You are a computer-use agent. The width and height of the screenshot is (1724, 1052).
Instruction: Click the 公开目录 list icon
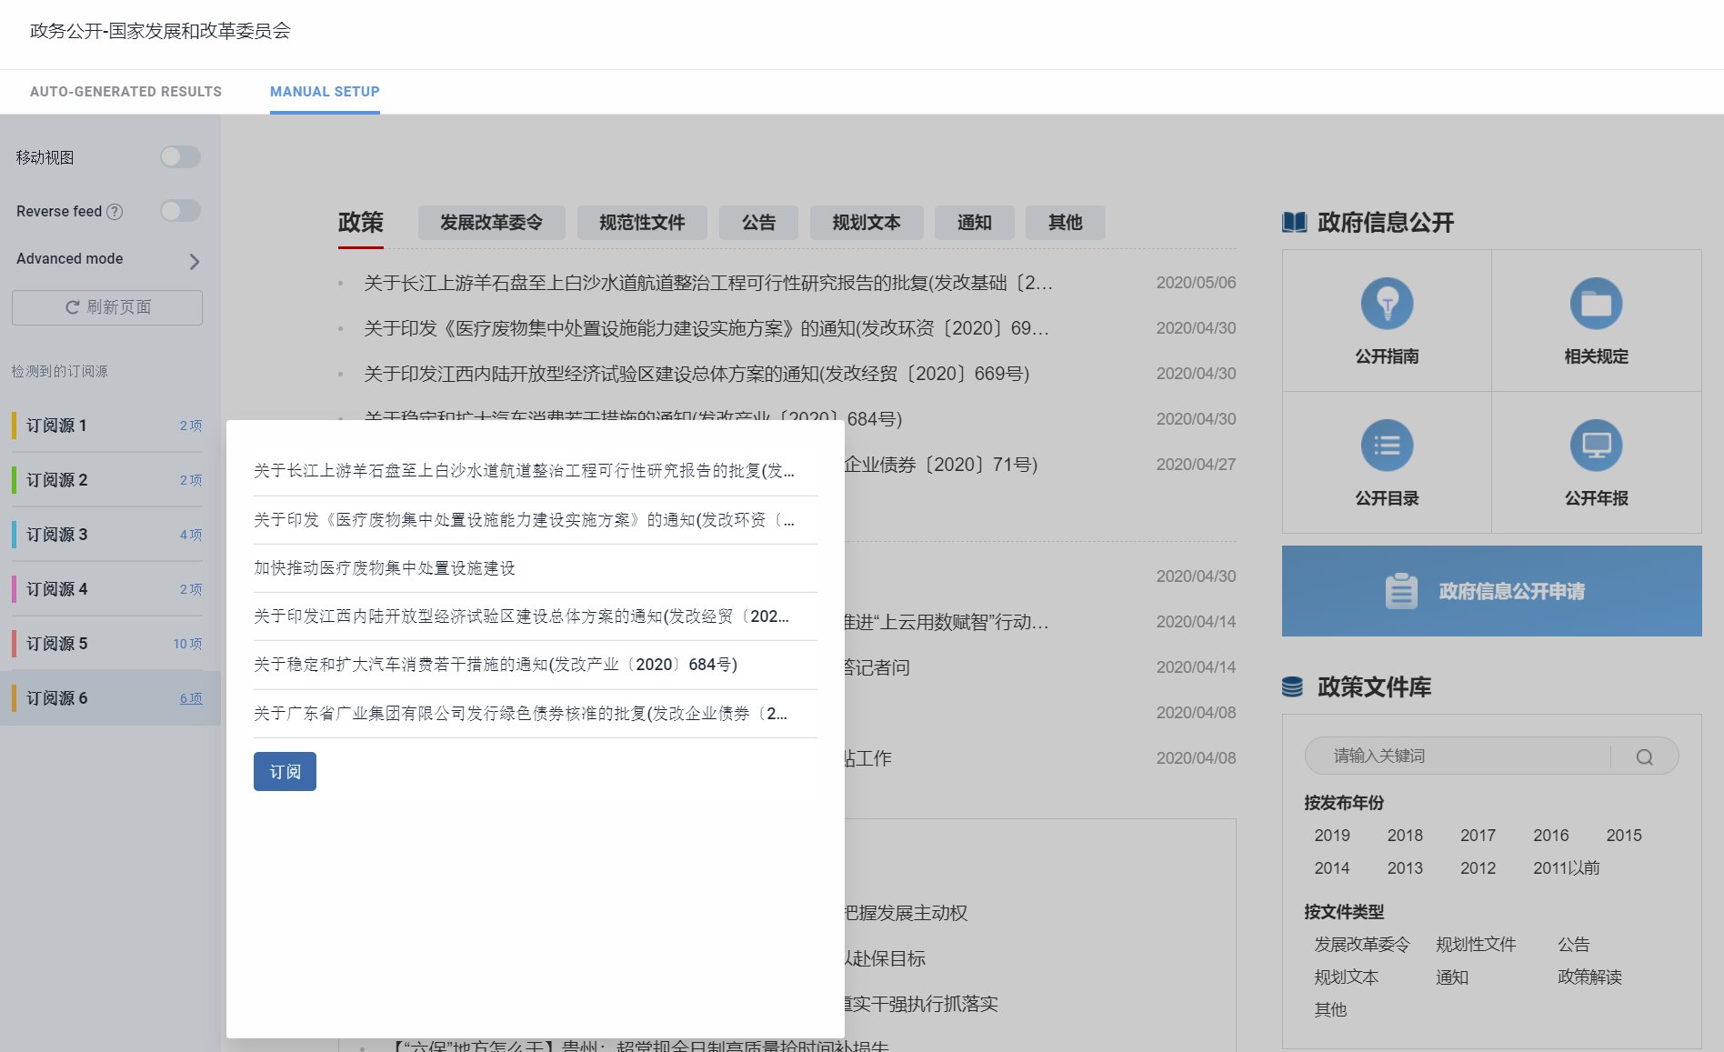click(x=1387, y=446)
